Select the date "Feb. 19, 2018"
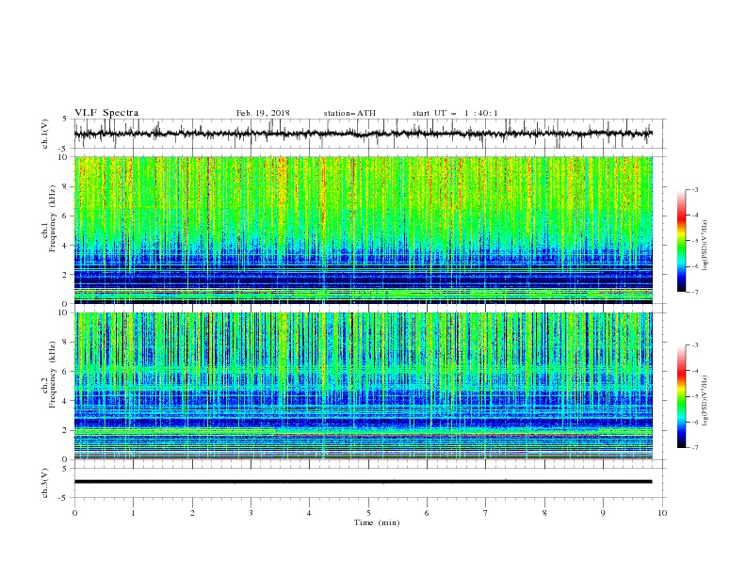Screen dimensions: 746x576 [263, 113]
